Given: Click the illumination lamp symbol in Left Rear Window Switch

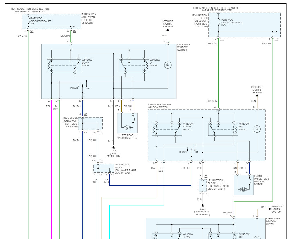Looking at the screenshot, I should pyautogui.click(x=168, y=65).
